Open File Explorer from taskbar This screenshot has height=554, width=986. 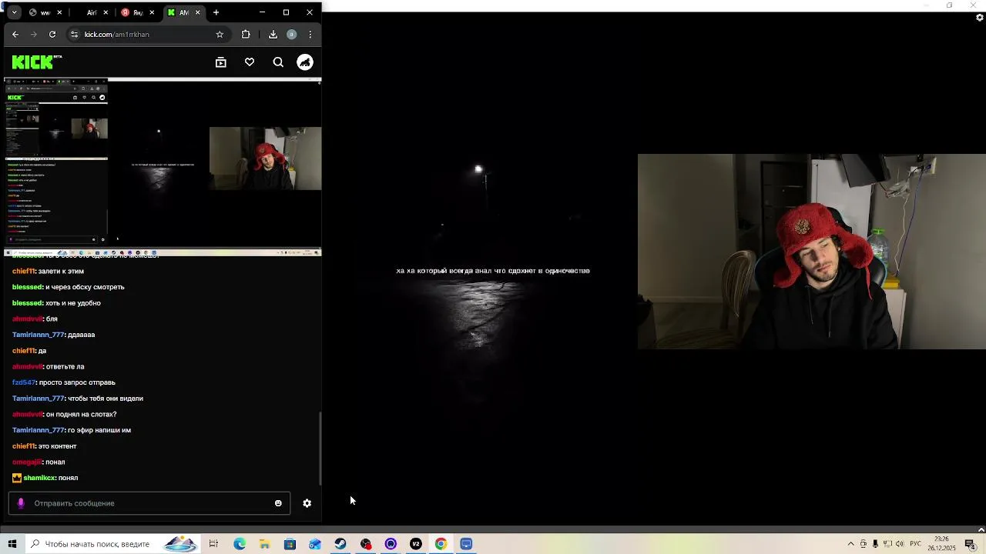tap(265, 544)
